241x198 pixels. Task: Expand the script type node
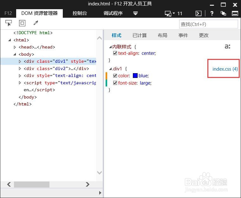[x=20, y=83]
